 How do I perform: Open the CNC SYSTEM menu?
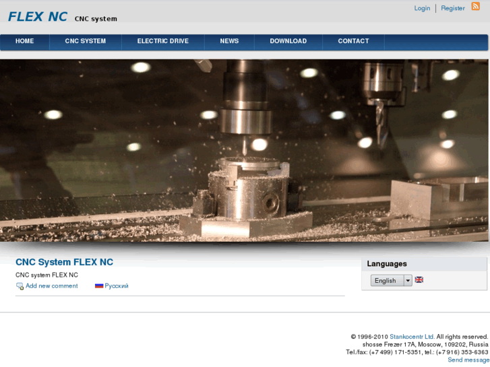click(x=86, y=41)
